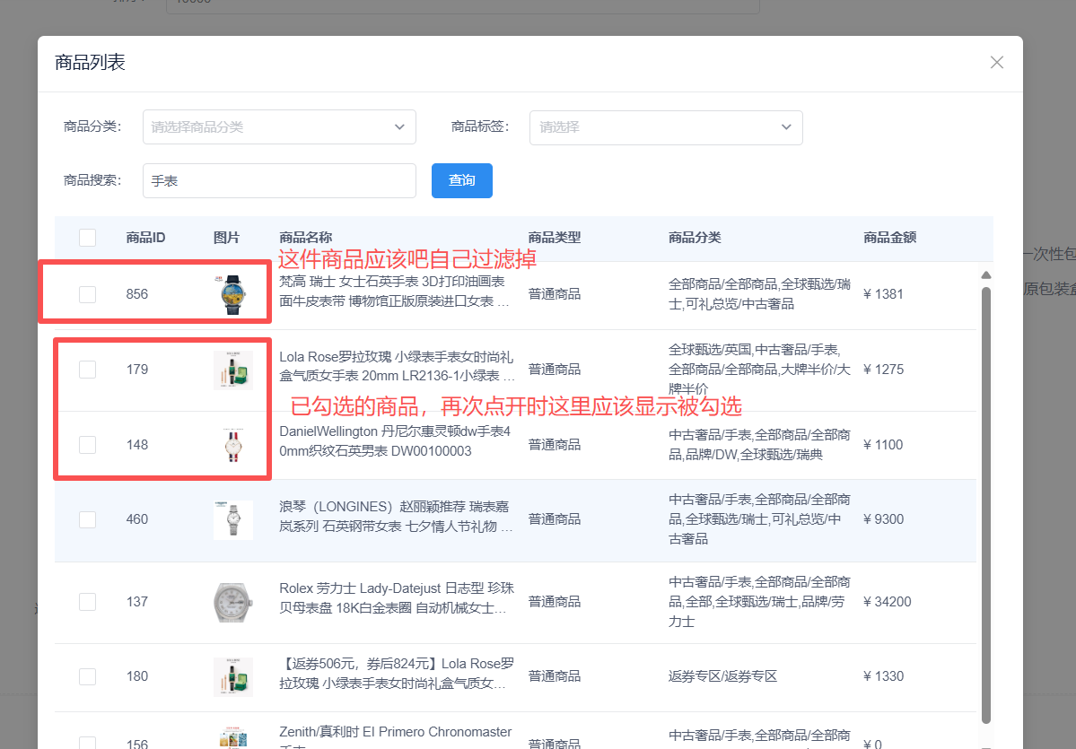Check the box for product 179

[x=87, y=370]
